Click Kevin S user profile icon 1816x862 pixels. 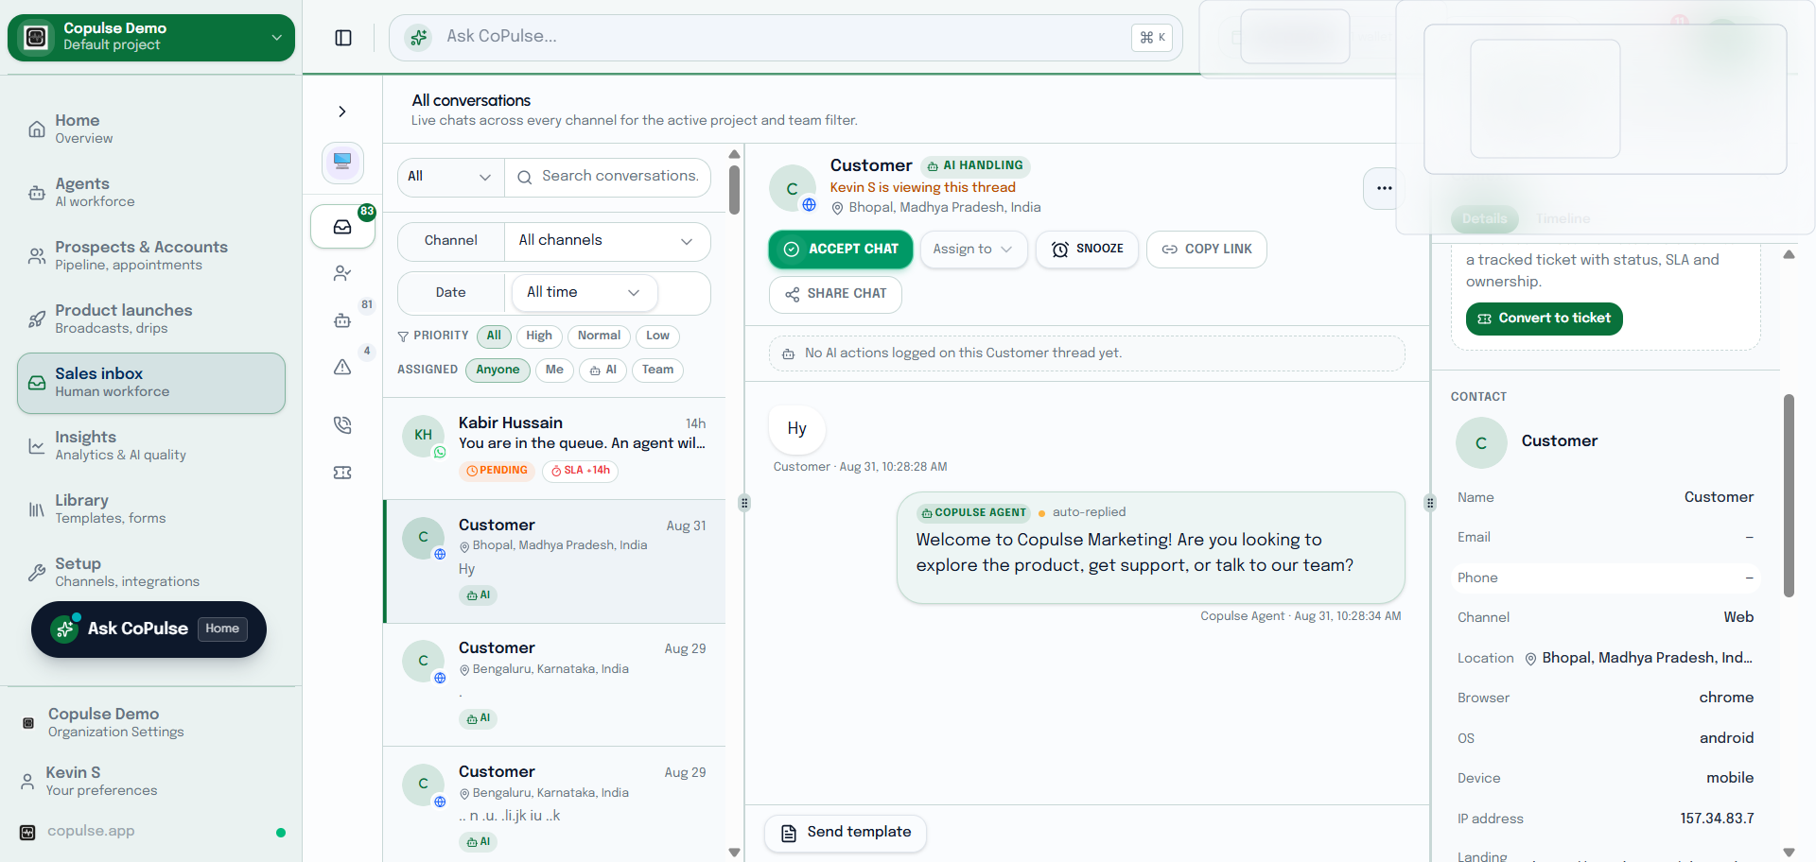27,782
